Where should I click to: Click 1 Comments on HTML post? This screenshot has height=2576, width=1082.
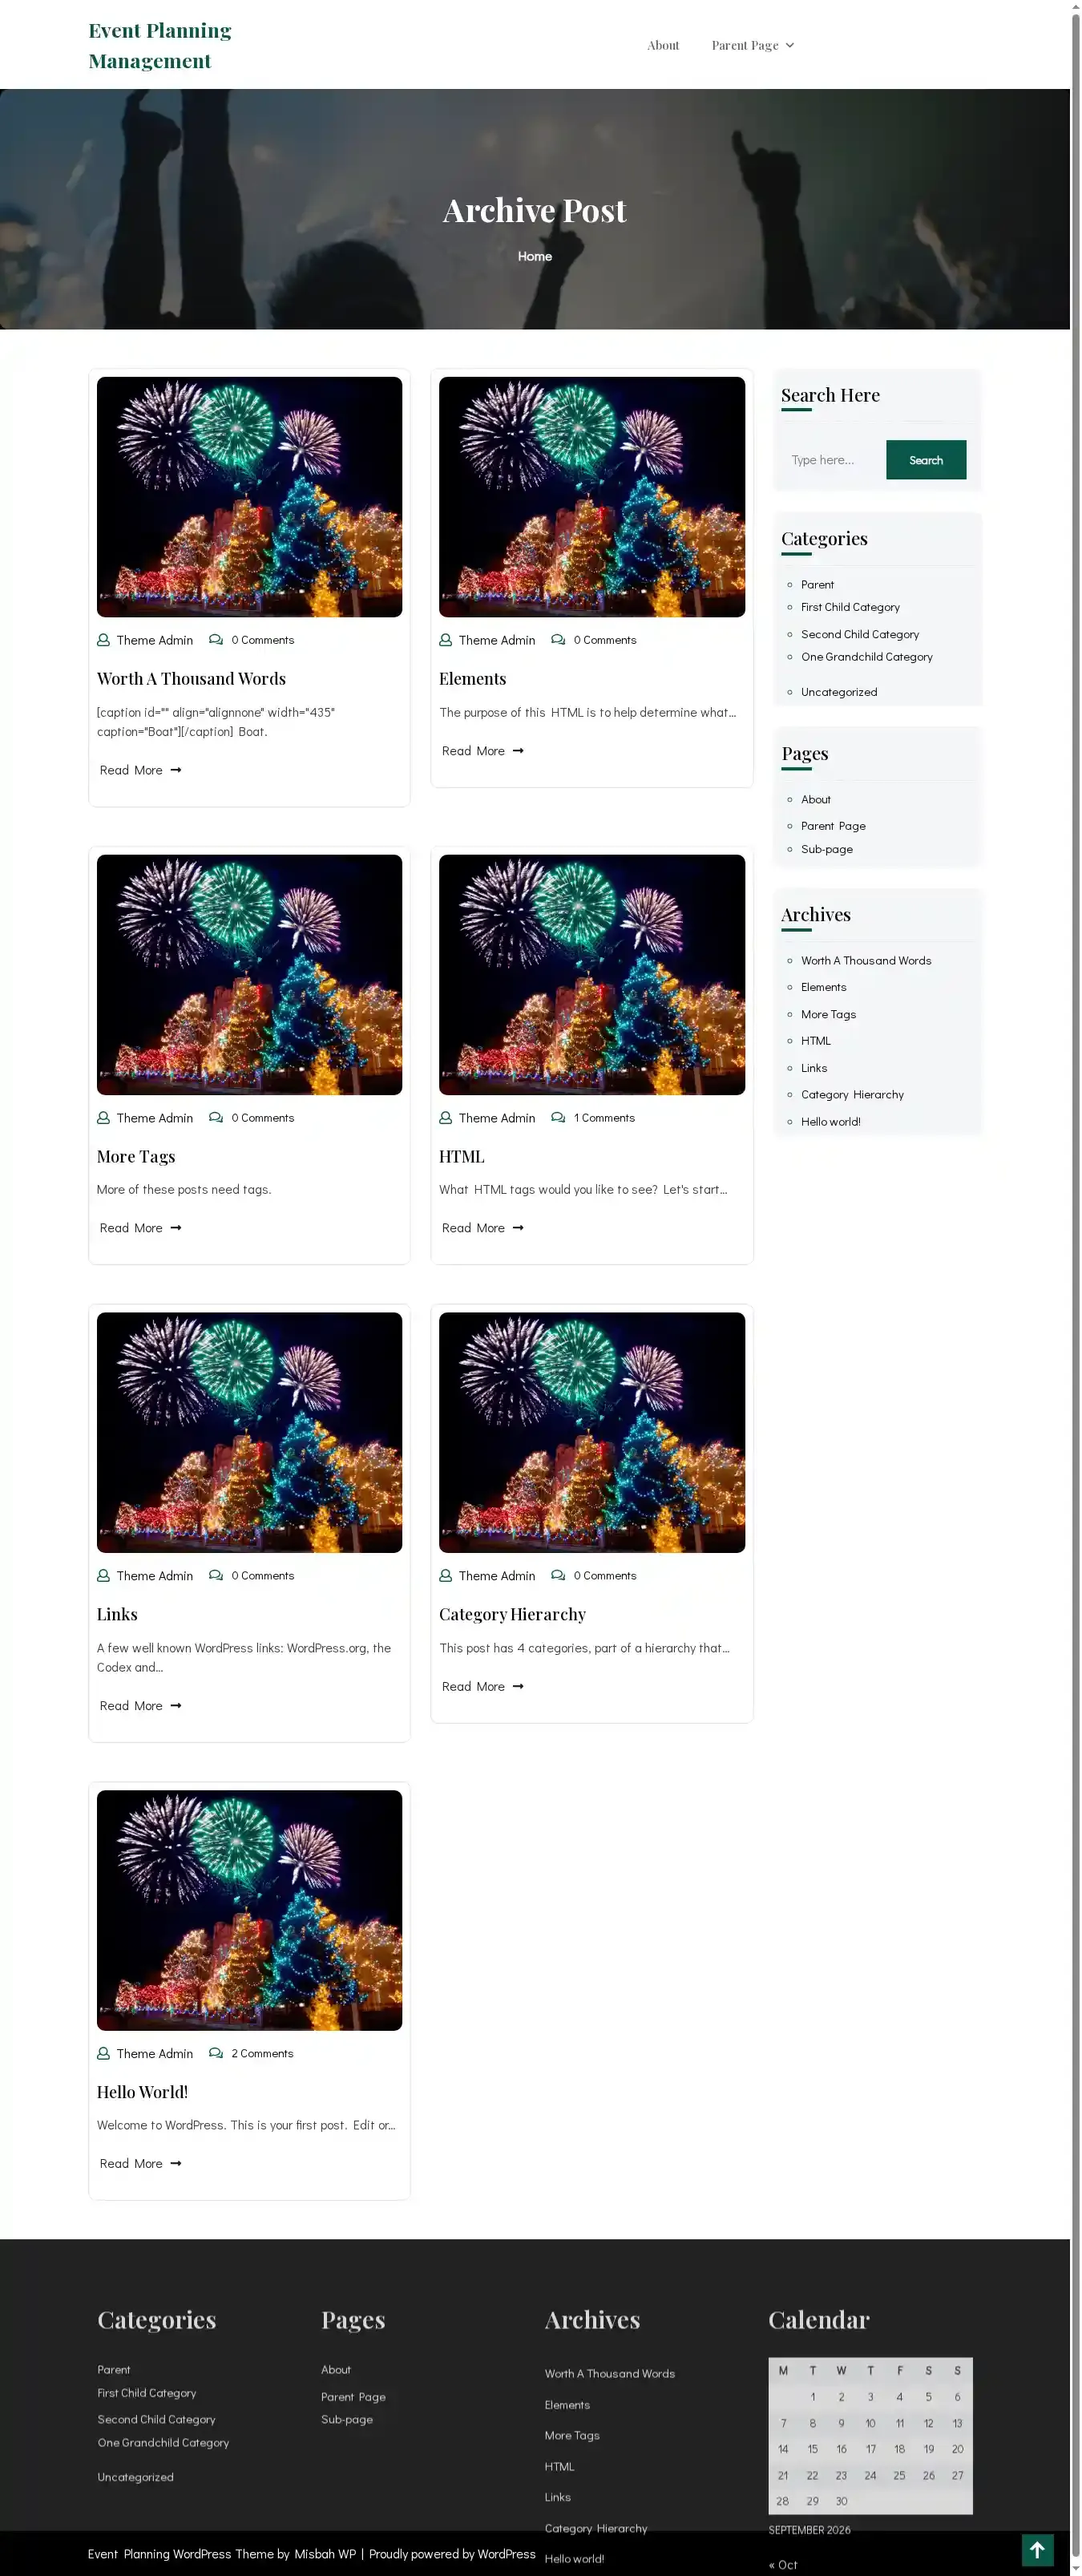(x=604, y=1118)
